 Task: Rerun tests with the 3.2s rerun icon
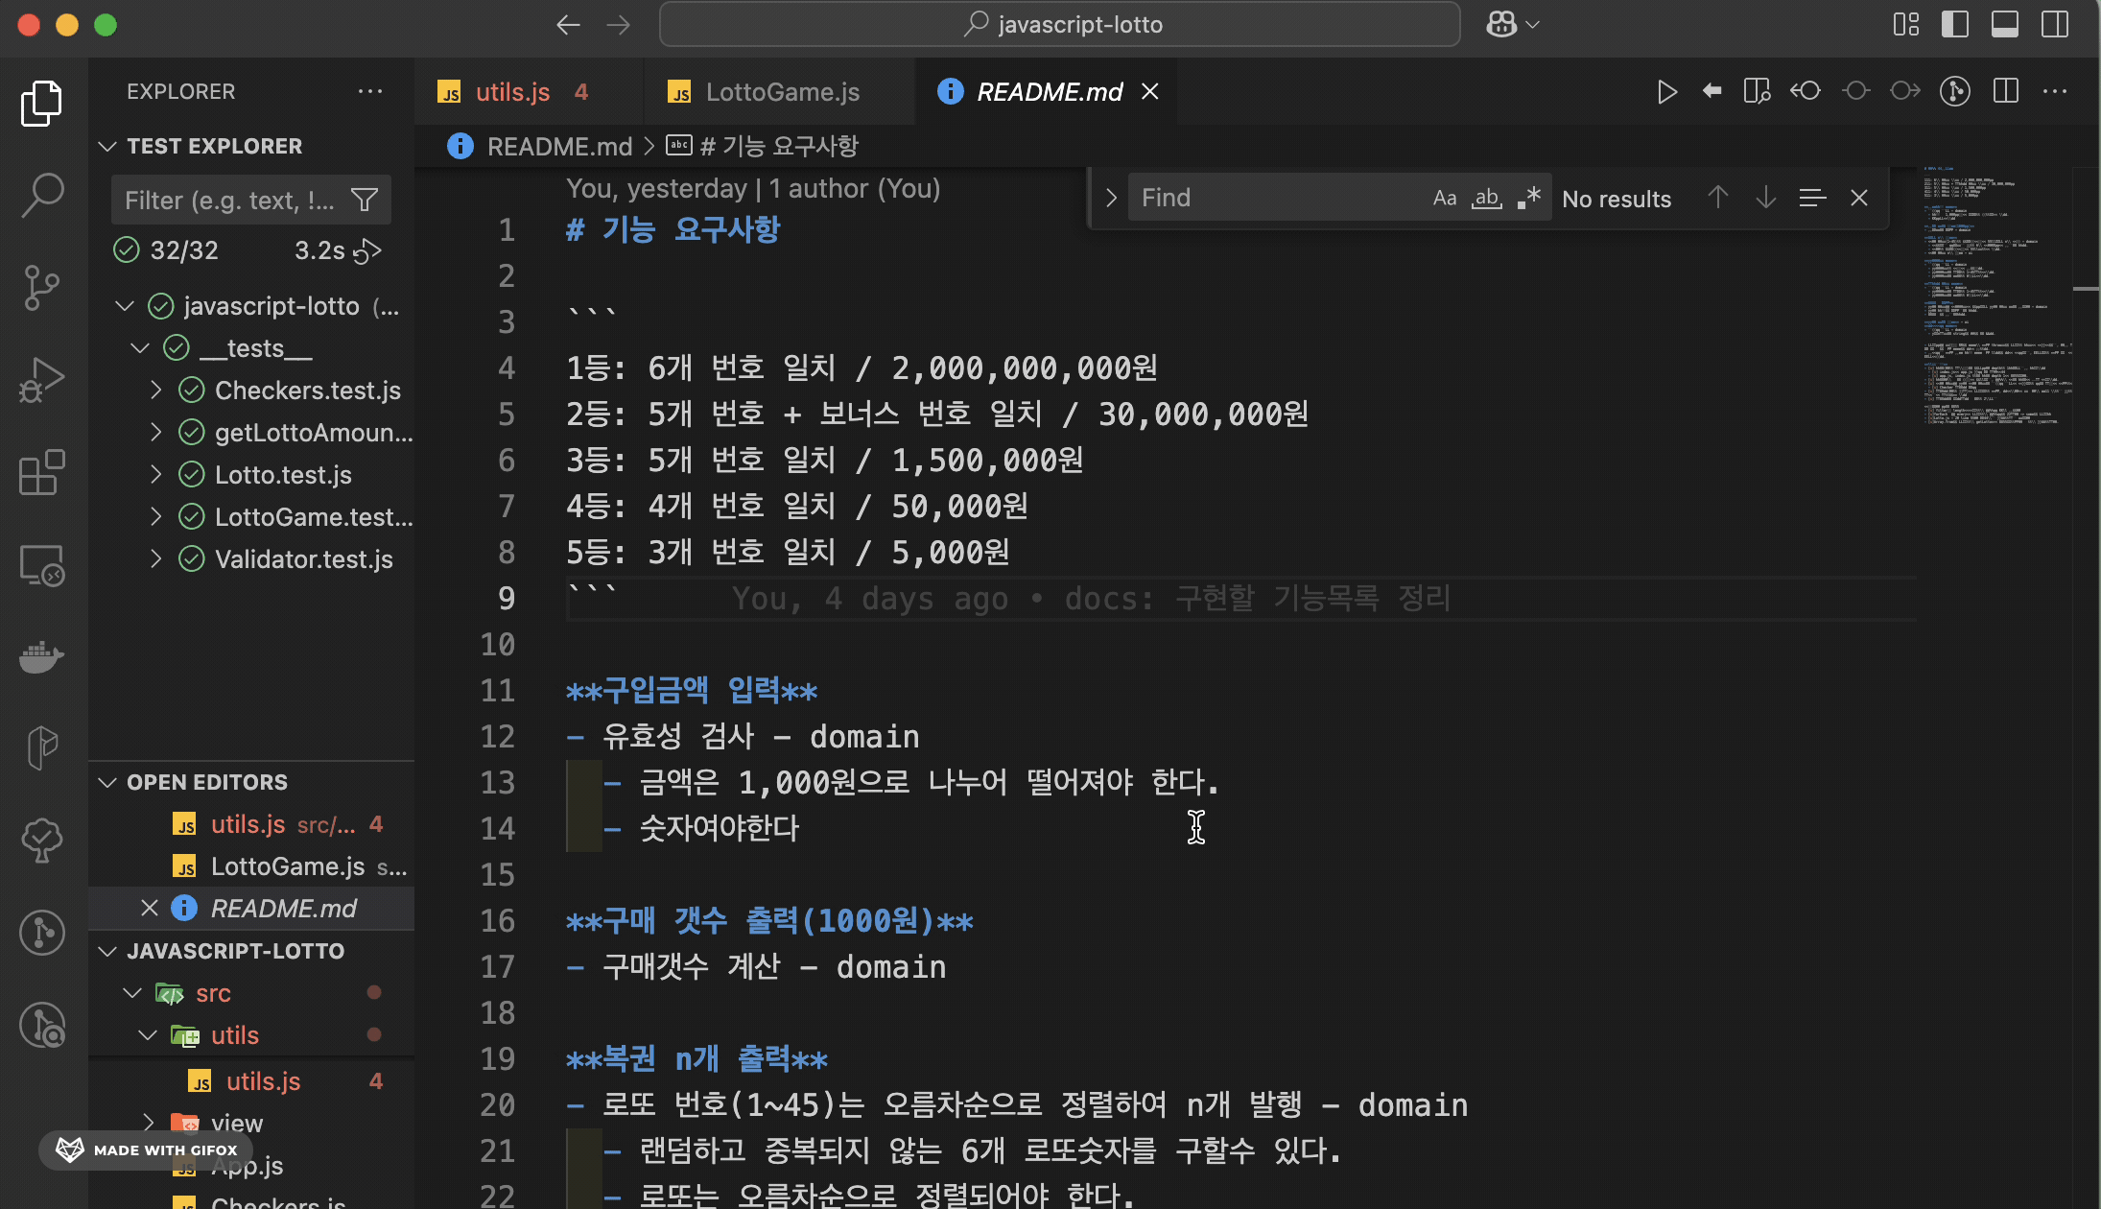click(x=367, y=251)
